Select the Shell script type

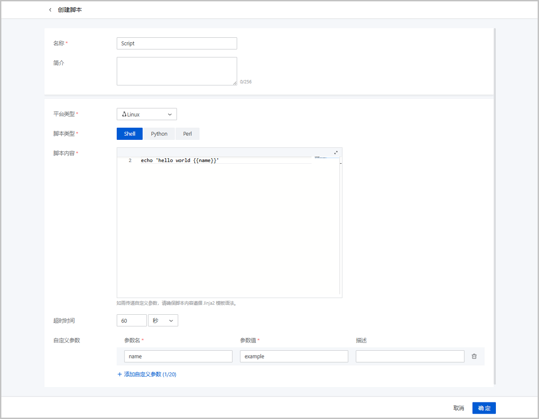(x=129, y=134)
